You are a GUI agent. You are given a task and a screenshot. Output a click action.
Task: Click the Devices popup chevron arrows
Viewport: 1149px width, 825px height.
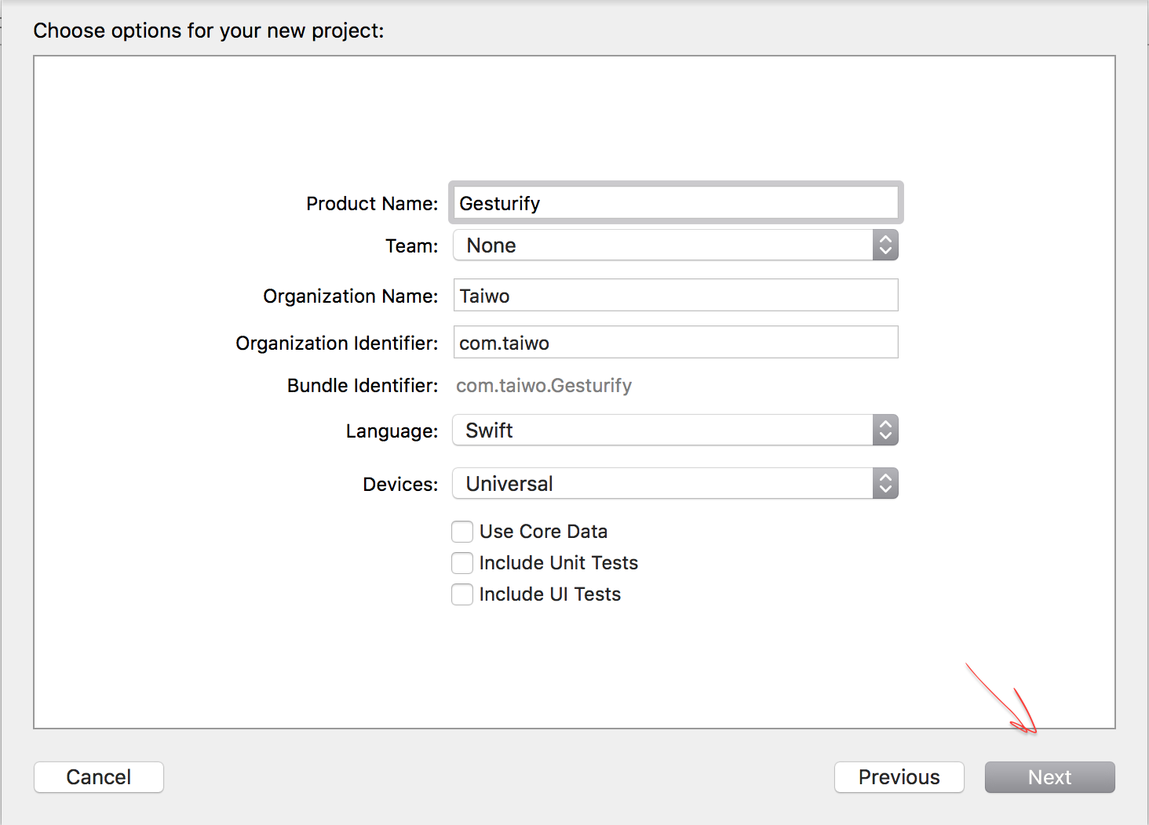pos(885,484)
